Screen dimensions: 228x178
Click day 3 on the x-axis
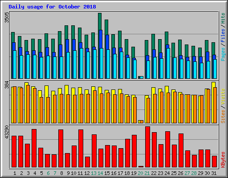coord(28,173)
